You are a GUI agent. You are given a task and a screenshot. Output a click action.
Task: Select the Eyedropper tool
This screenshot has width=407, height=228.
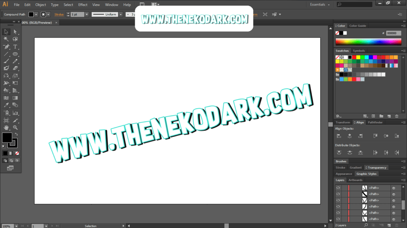click(6, 105)
